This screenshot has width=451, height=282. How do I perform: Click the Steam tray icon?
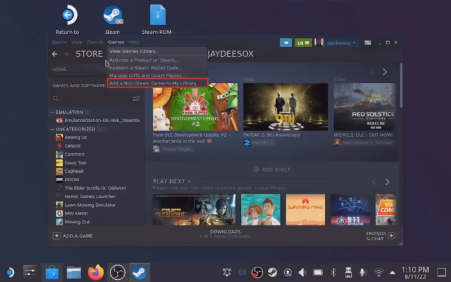[272, 272]
